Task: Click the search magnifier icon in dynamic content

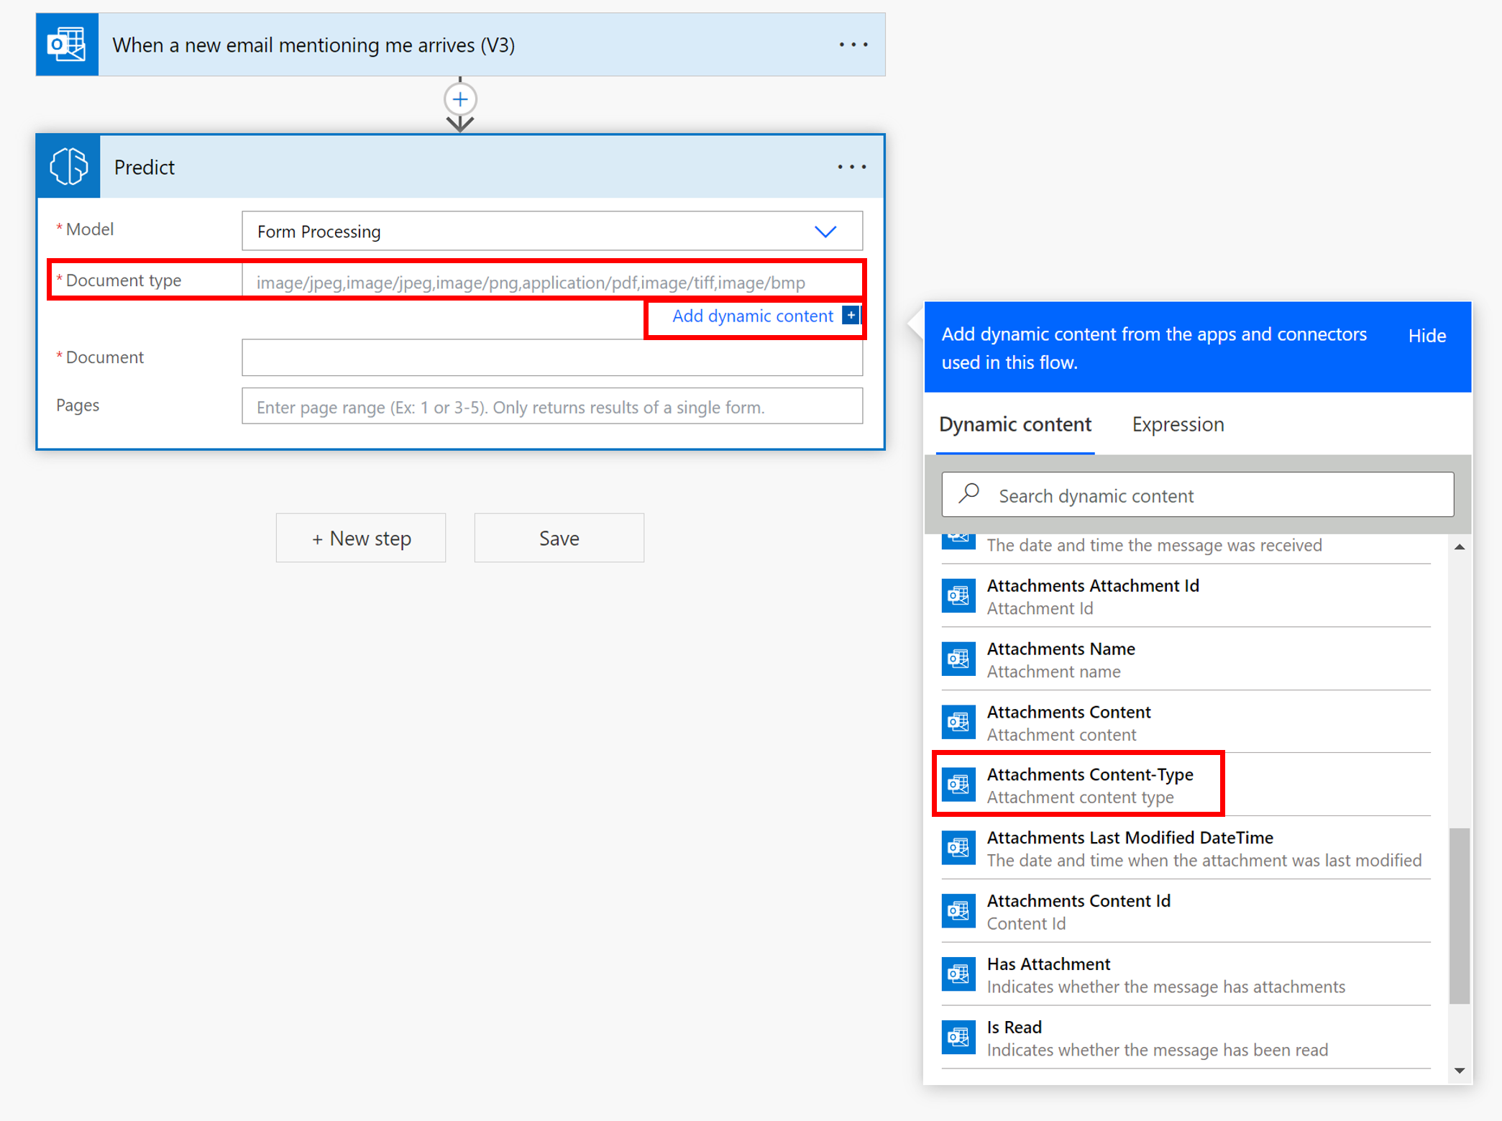Action: click(x=969, y=494)
